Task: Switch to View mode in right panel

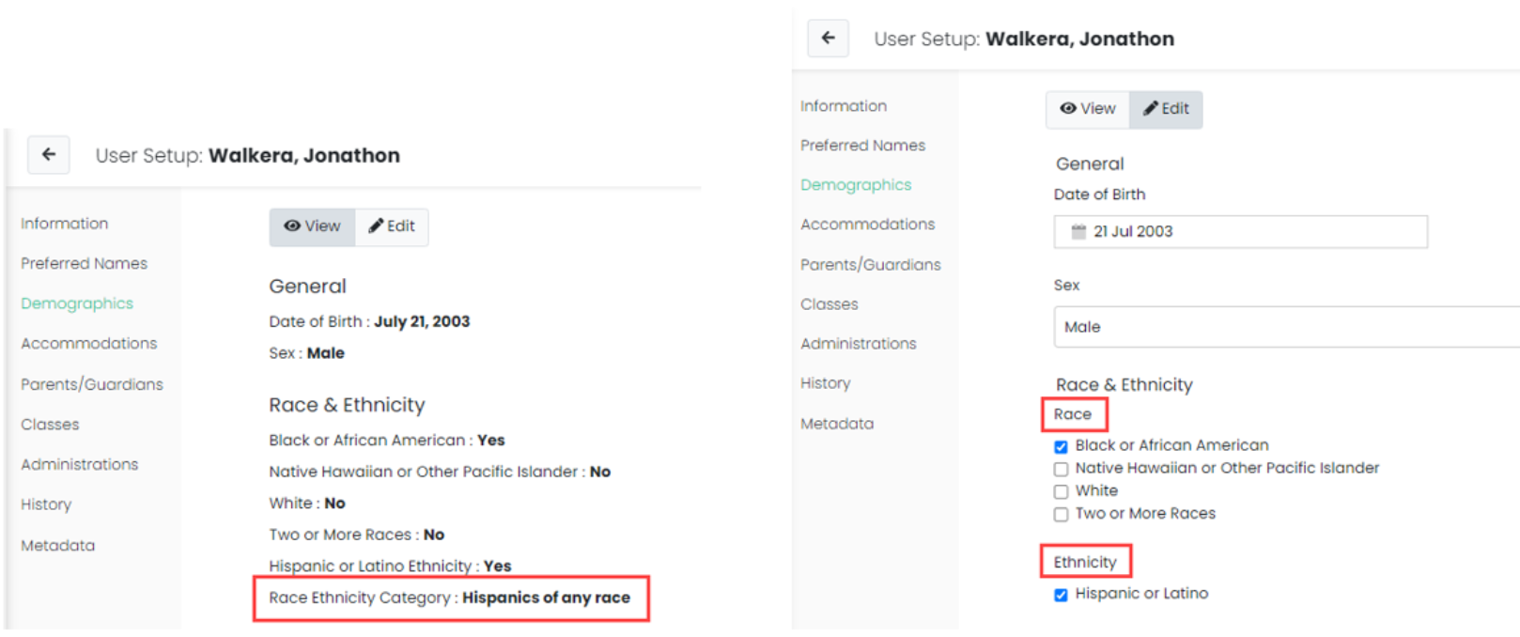Action: tap(1088, 109)
